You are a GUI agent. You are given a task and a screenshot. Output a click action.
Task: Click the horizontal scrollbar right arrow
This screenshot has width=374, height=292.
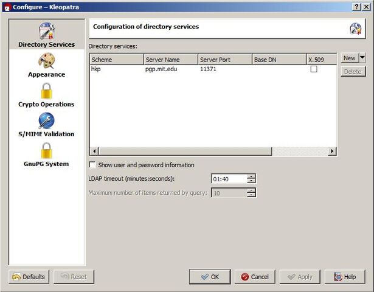pyautogui.click(x=332, y=151)
